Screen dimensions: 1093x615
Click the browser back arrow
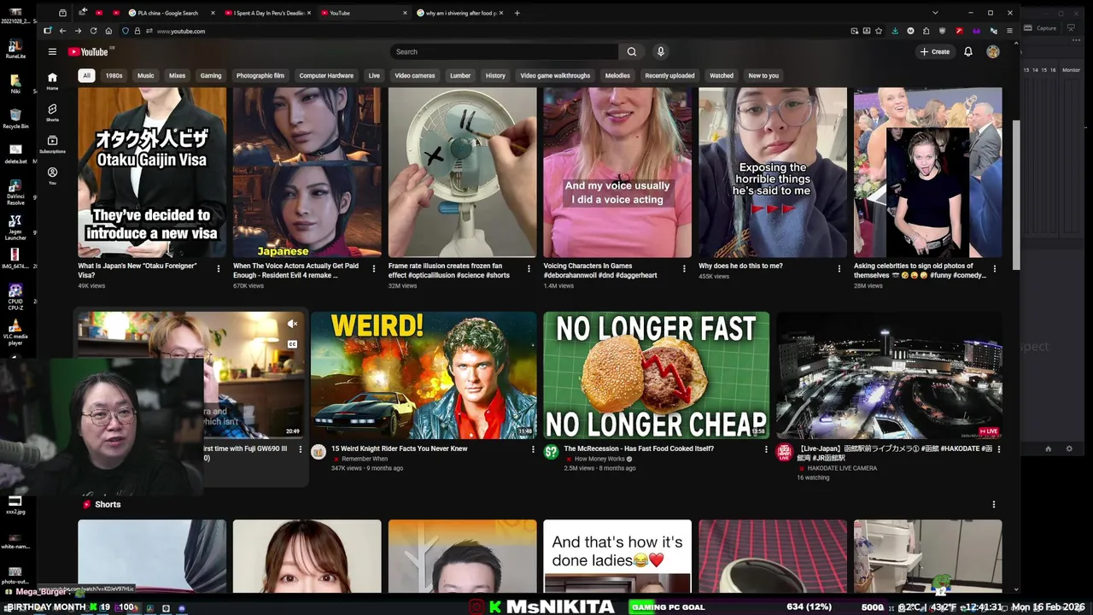62,31
